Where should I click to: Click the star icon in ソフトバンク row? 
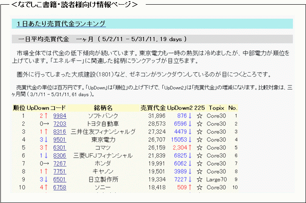[199, 116]
